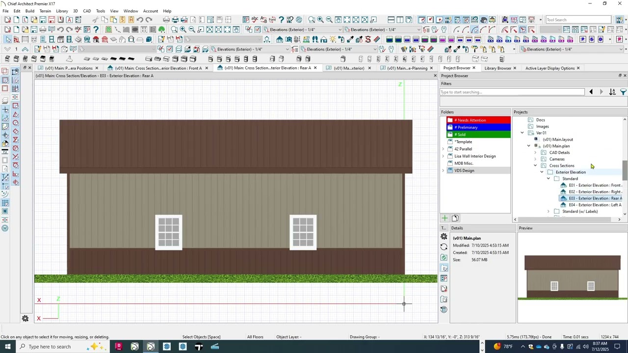Screen dimensions: 628x353
Task: Click the copy folder icon beside green plus
Action: click(x=455, y=218)
